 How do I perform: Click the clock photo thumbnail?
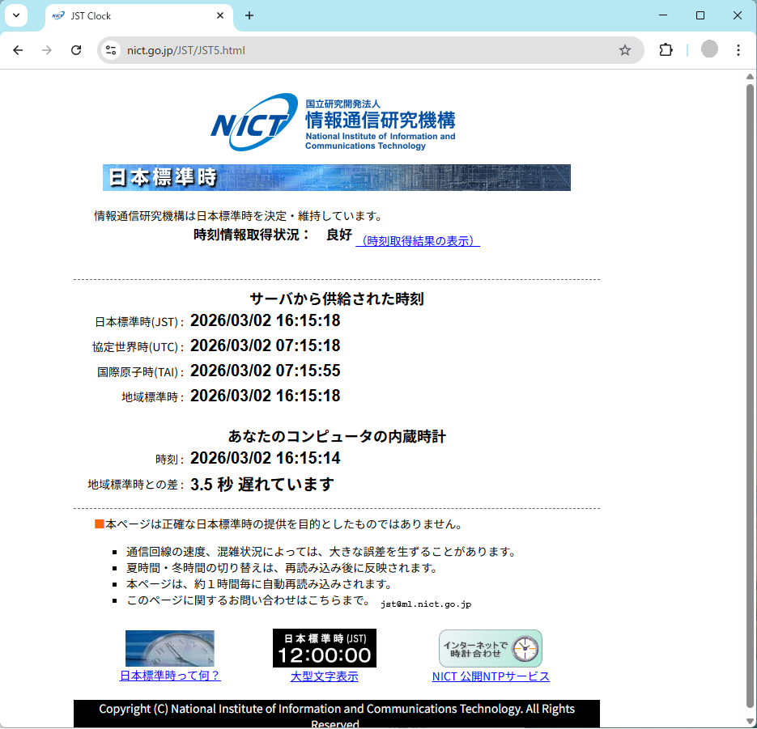(170, 648)
